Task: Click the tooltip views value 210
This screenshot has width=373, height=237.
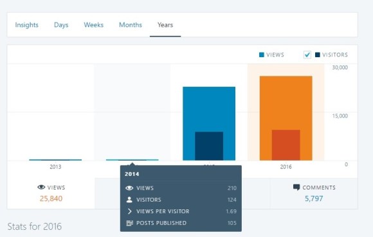Action: [x=232, y=188]
